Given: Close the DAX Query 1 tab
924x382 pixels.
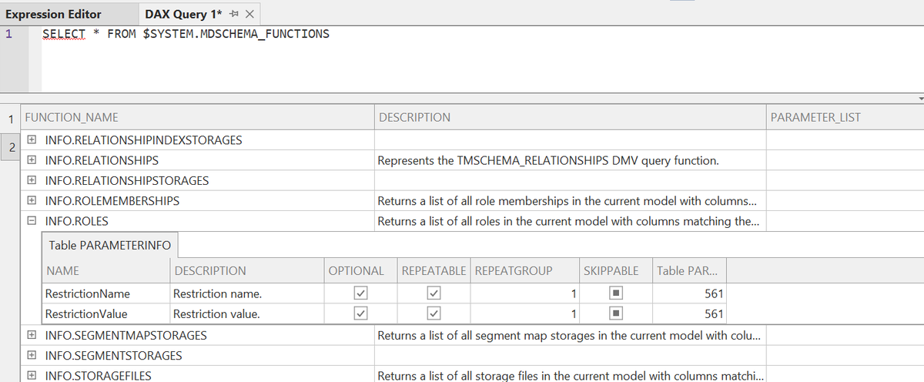Looking at the screenshot, I should tap(251, 15).
